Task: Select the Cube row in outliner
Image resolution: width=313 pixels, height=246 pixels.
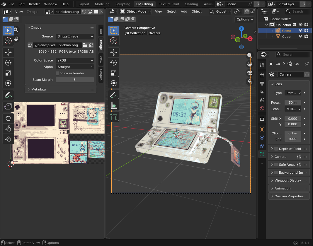Action: click(285, 37)
